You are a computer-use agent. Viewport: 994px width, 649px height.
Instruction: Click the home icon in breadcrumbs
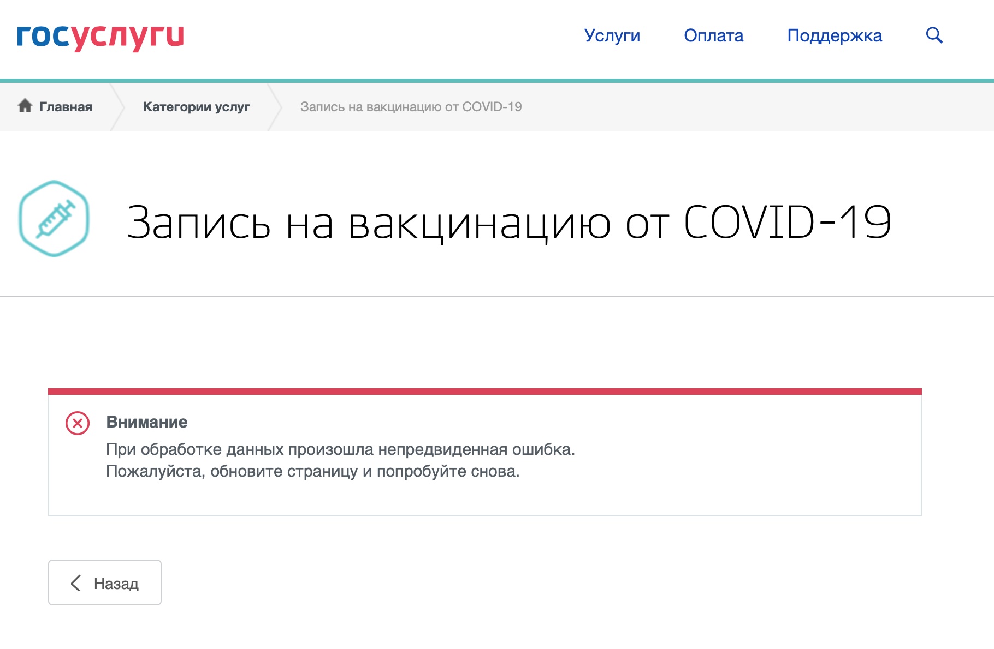click(25, 106)
